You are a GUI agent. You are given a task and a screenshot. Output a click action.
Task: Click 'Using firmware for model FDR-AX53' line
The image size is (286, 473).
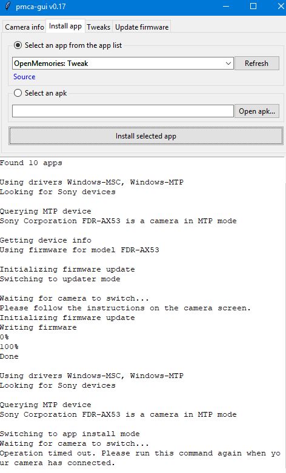[x=79, y=250]
